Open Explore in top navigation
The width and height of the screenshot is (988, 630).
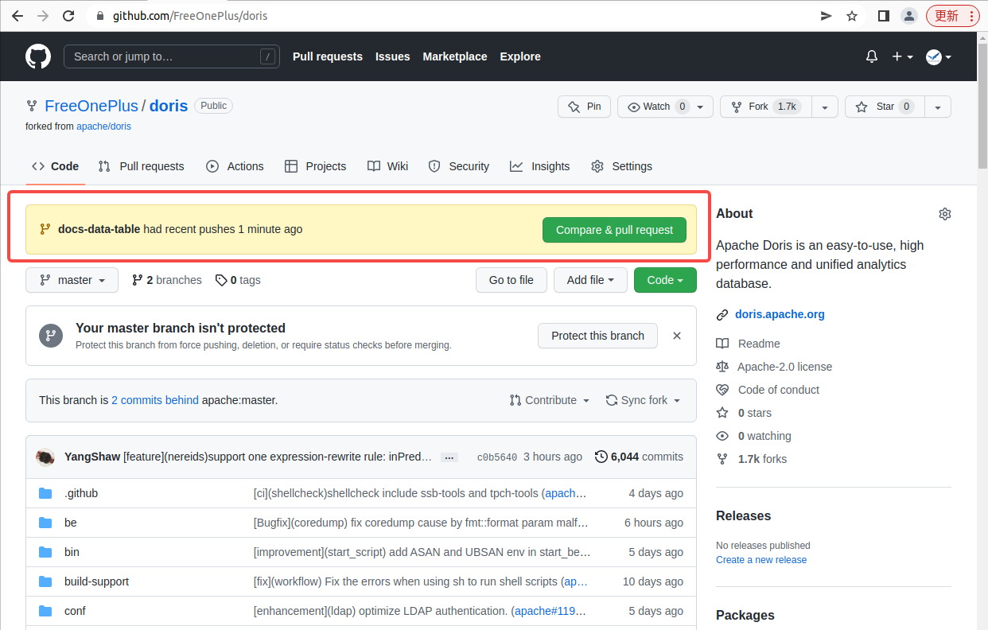[520, 56]
